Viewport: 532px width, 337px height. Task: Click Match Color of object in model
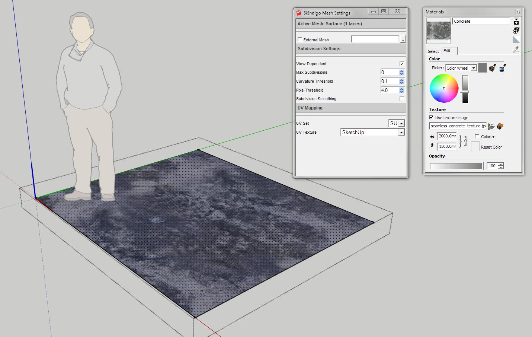pos(492,68)
